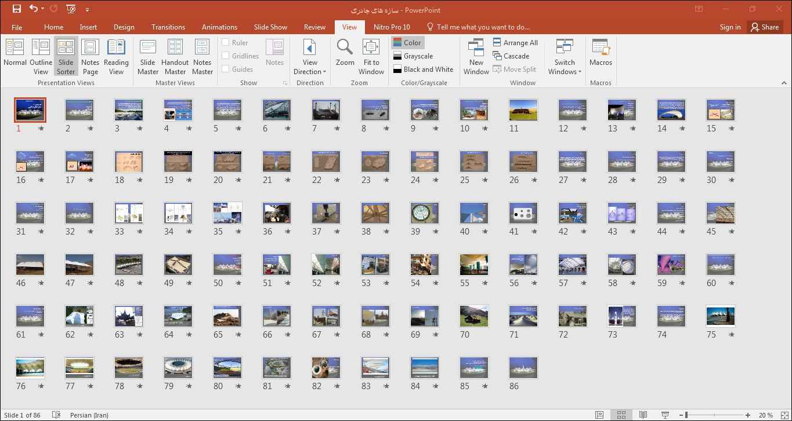Open the Slide Master view
The height and width of the screenshot is (421, 792).
[x=148, y=56]
